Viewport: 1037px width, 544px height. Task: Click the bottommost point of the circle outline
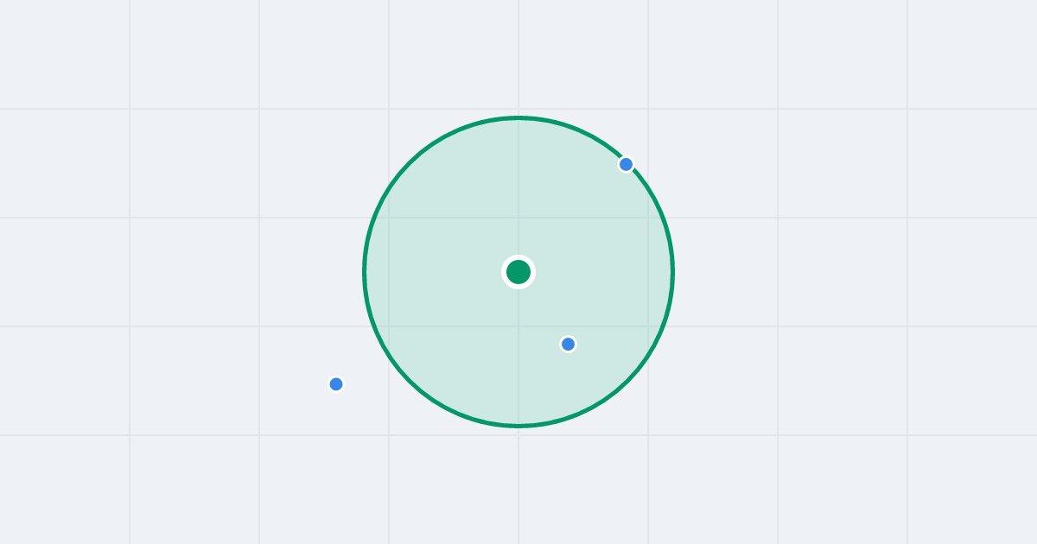click(x=518, y=426)
